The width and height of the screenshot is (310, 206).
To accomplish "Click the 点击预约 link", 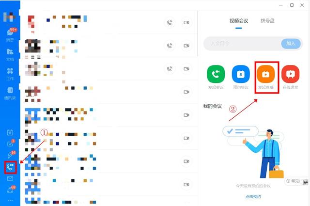I will 253,196.
